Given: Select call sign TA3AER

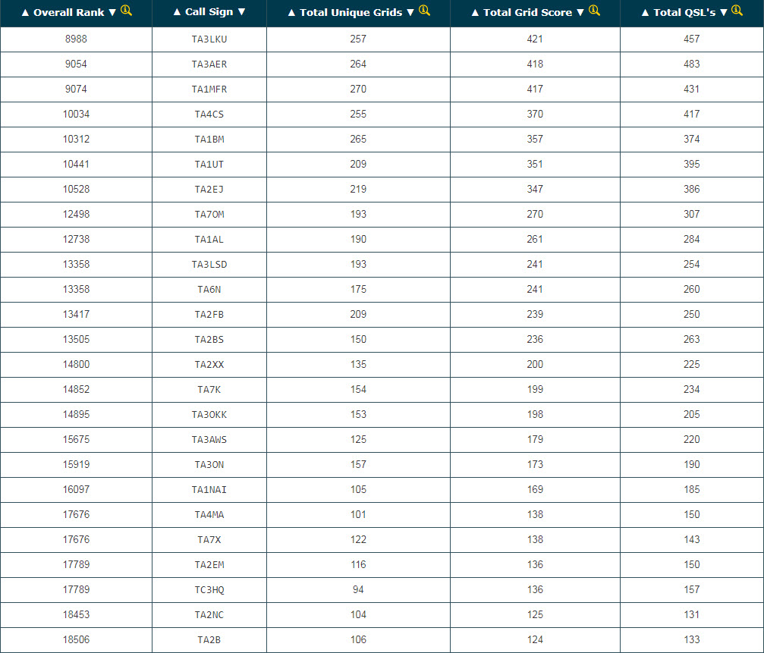Looking at the screenshot, I should pyautogui.click(x=209, y=64).
